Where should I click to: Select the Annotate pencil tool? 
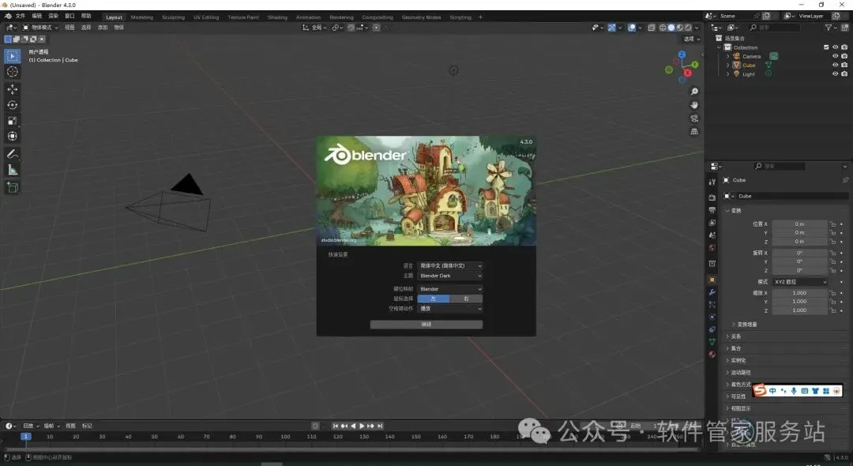(x=13, y=155)
